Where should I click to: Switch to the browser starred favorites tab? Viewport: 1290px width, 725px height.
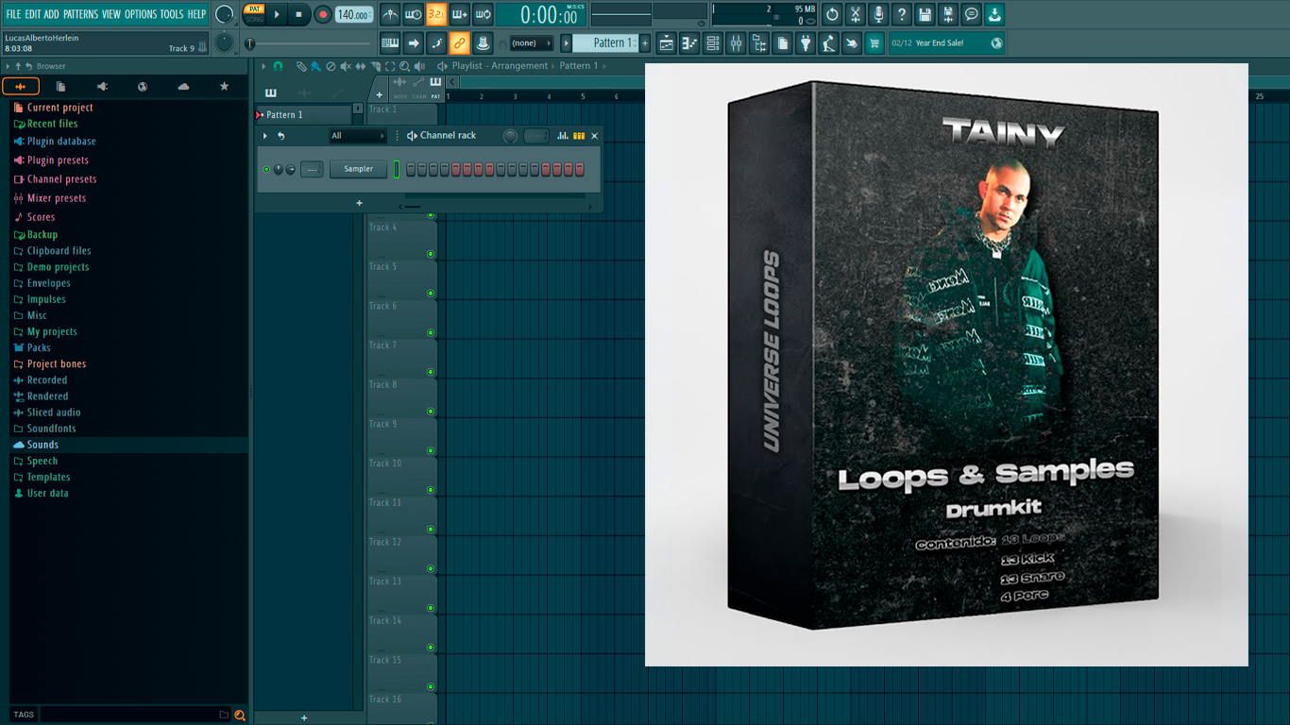pyautogui.click(x=224, y=87)
